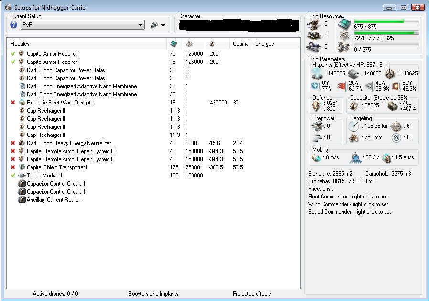Click the Modules column header
Screen dimensions: 429x301
click(20, 44)
